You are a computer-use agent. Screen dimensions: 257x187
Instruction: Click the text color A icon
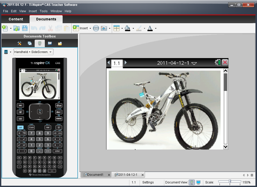[150, 28]
